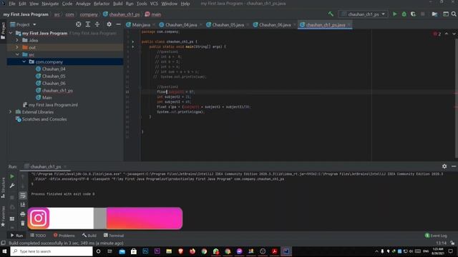
Task: Click run gutter arrow beside class declaration
Action: pyautogui.click(x=133, y=41)
